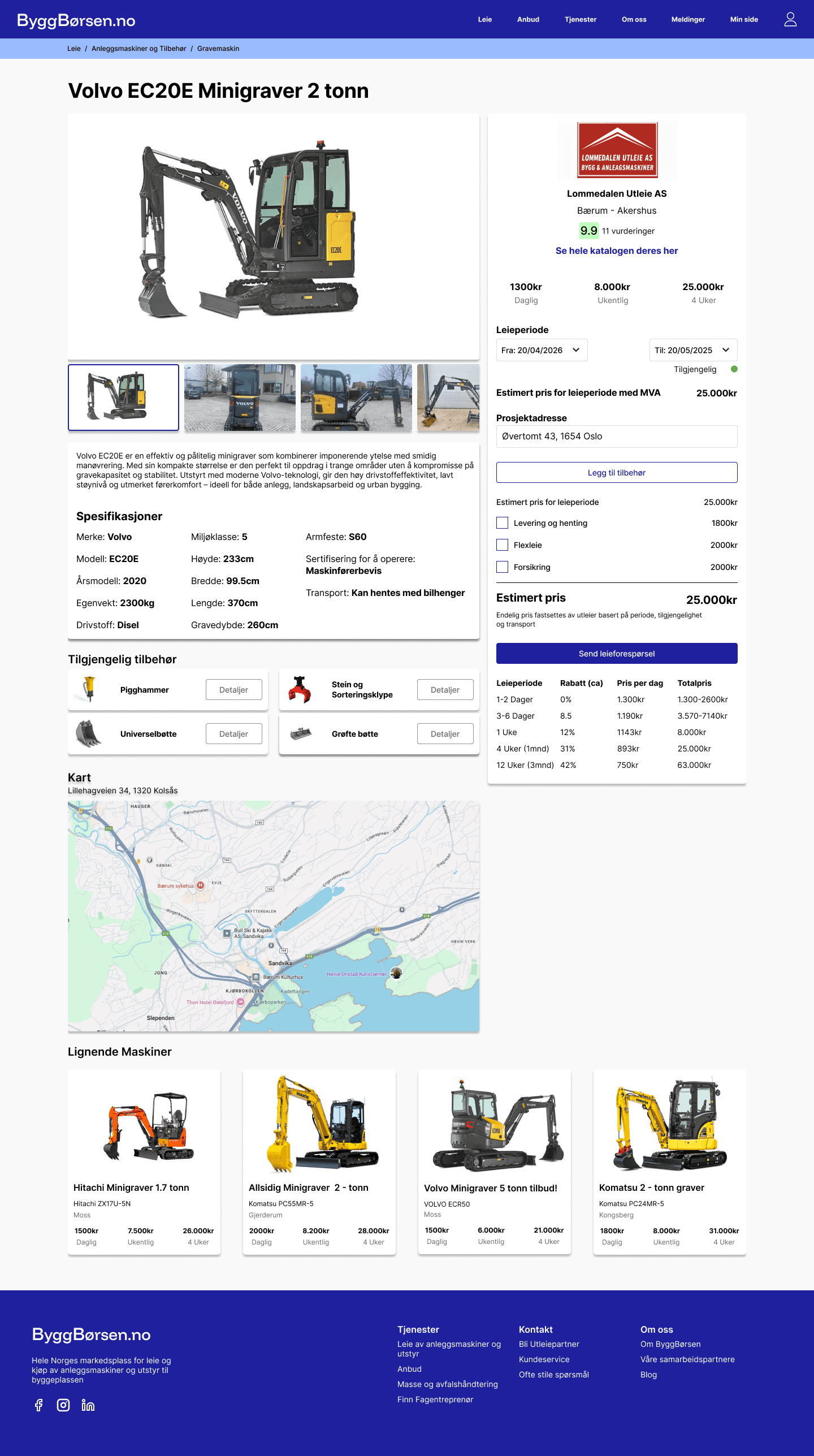814x1456 pixels.
Task: Click the ByggBørsen.no header logo
Action: [x=76, y=20]
